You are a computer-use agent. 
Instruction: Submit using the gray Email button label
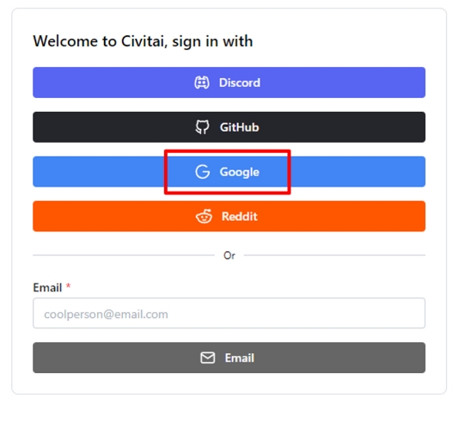point(240,358)
